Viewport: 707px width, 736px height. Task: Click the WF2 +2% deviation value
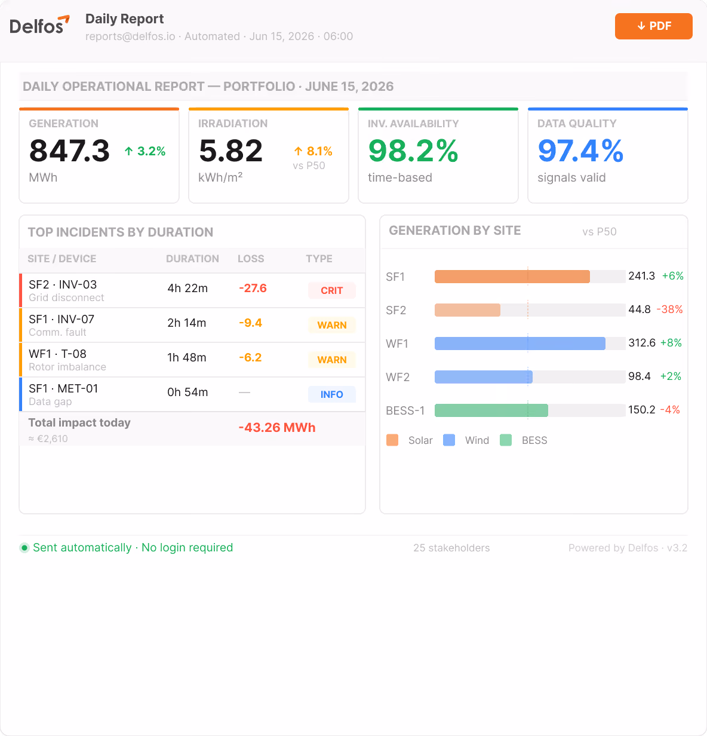(671, 376)
